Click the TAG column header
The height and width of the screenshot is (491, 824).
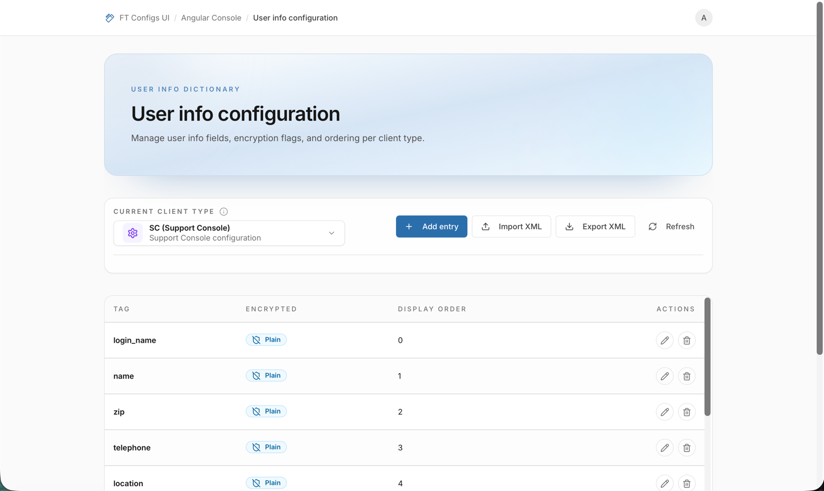tap(122, 309)
